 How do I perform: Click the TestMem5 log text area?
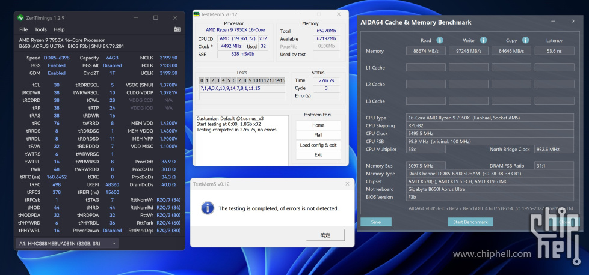[242, 140]
